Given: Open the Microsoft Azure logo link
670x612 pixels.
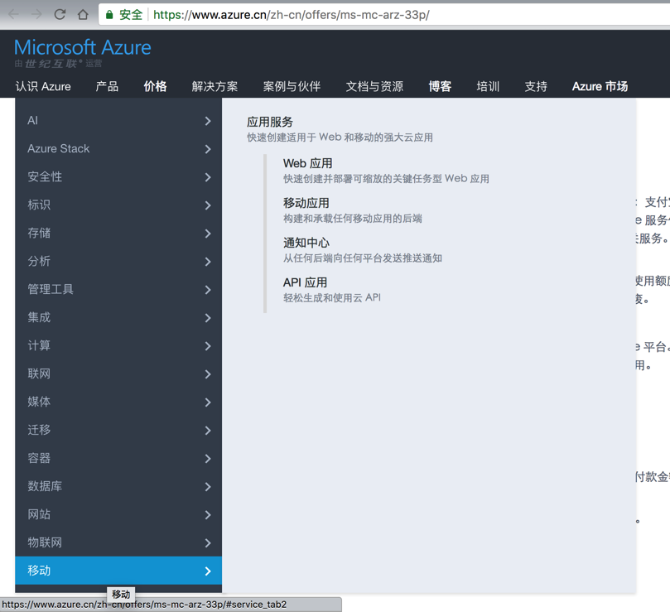Looking at the screenshot, I should (83, 47).
